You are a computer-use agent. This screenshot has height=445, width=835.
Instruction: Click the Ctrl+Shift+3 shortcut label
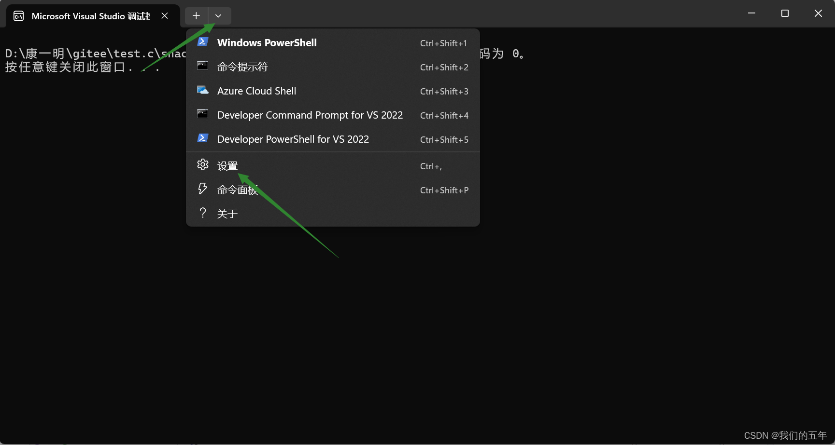coord(444,92)
